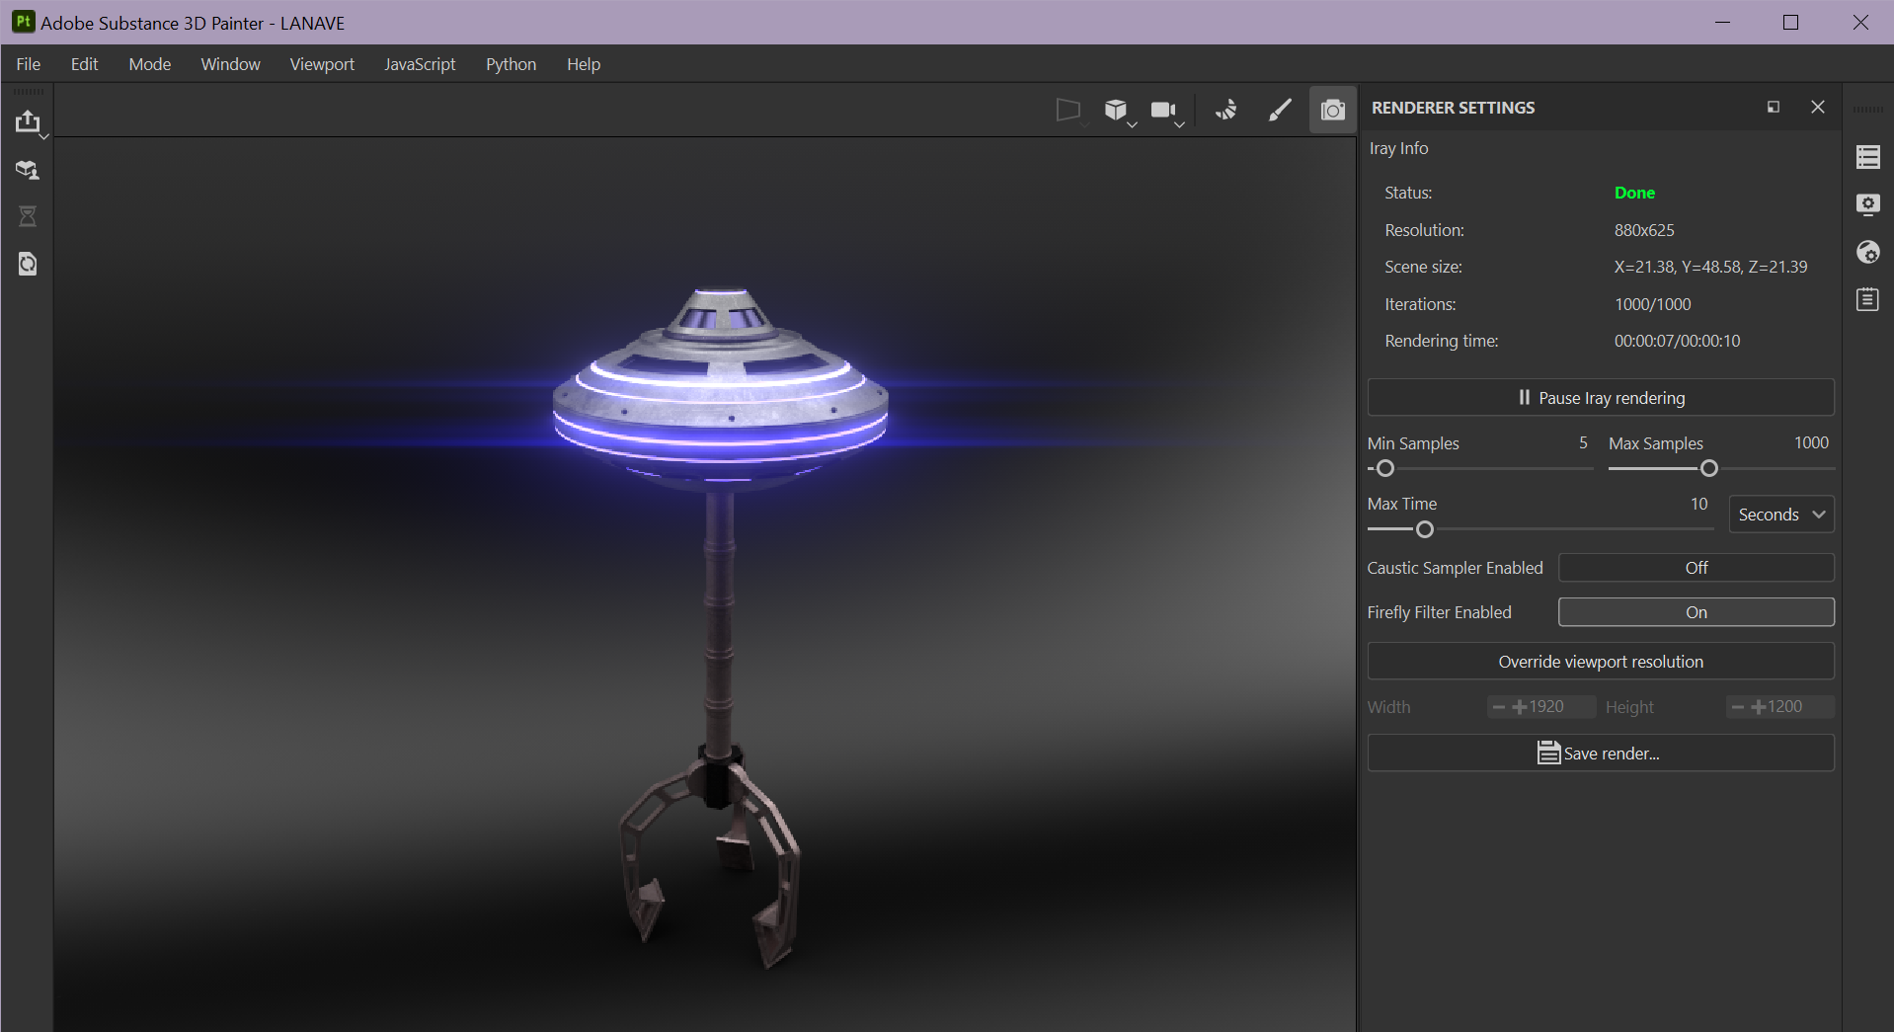Expand the perspective plane view arrow
The image size is (1894, 1032).
(x=1085, y=124)
